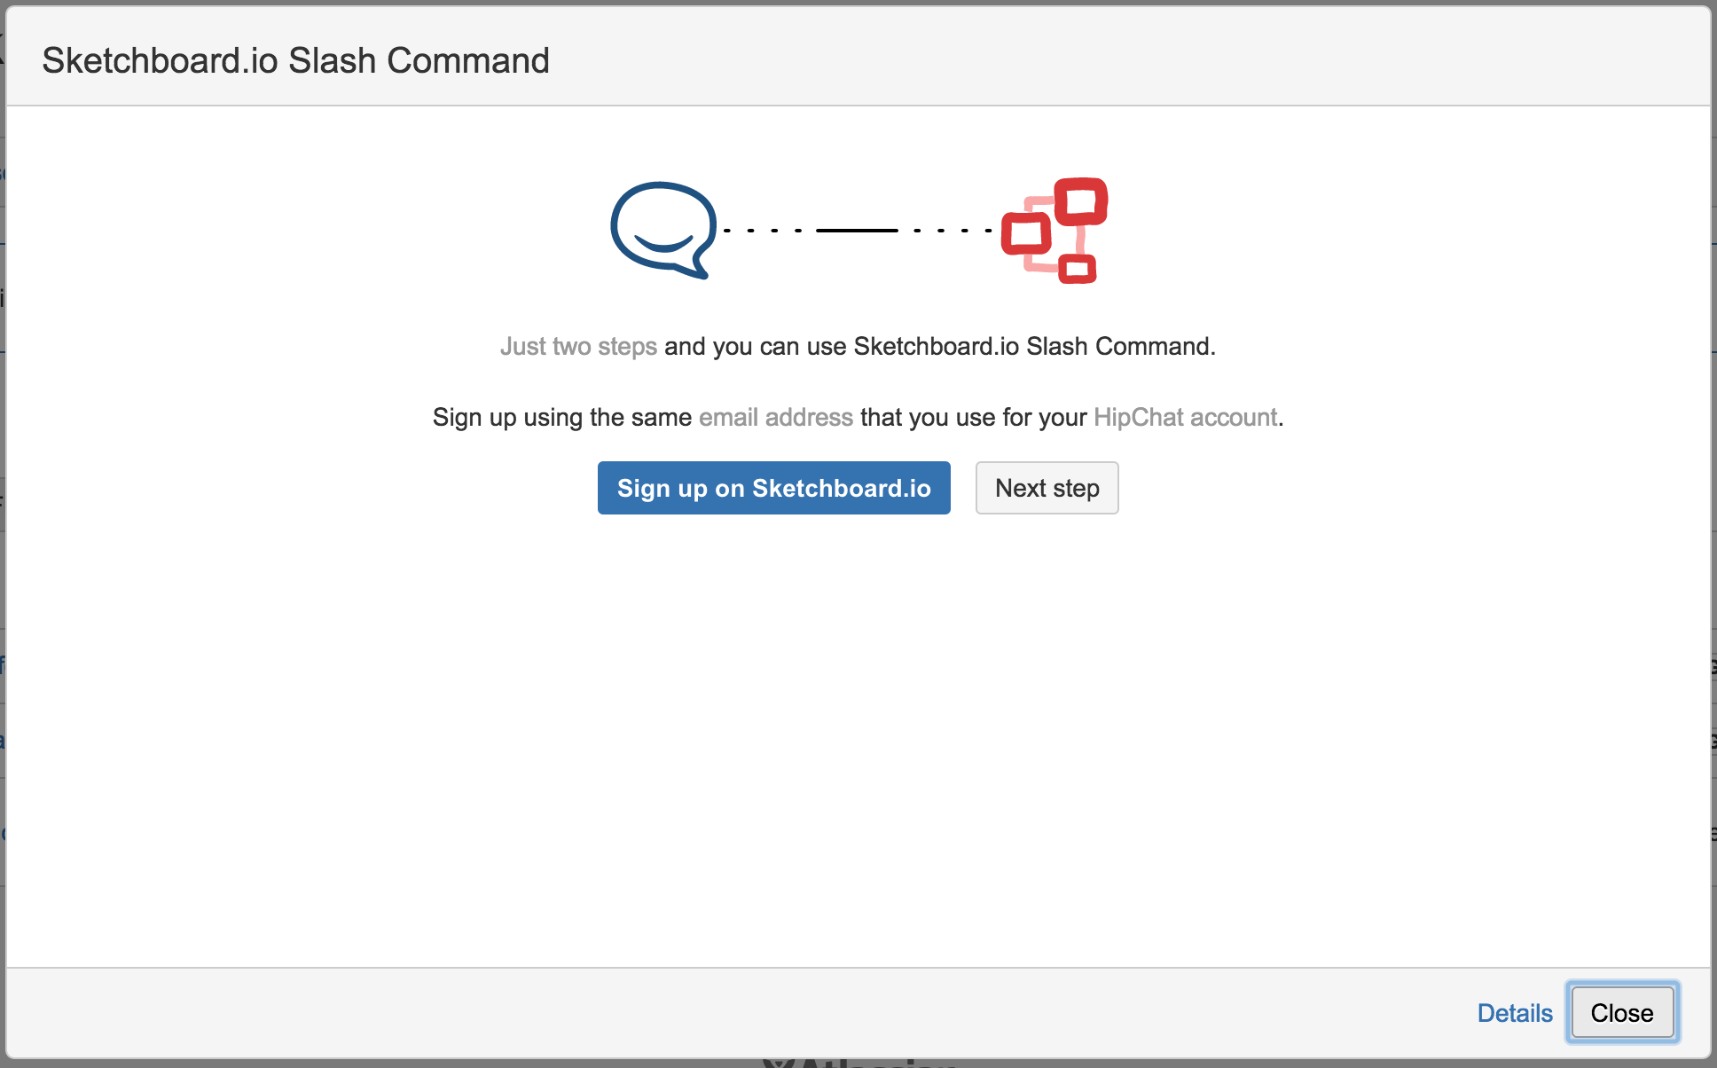
Task: Click the partially visible Atlassian logo below dialog
Action: pyautogui.click(x=860, y=1063)
